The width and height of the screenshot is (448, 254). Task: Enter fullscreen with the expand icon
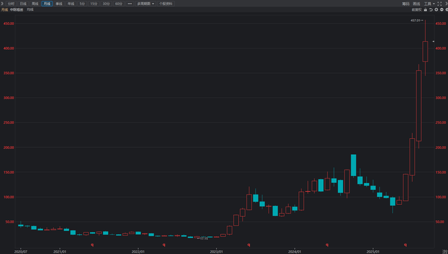[x=440, y=4]
